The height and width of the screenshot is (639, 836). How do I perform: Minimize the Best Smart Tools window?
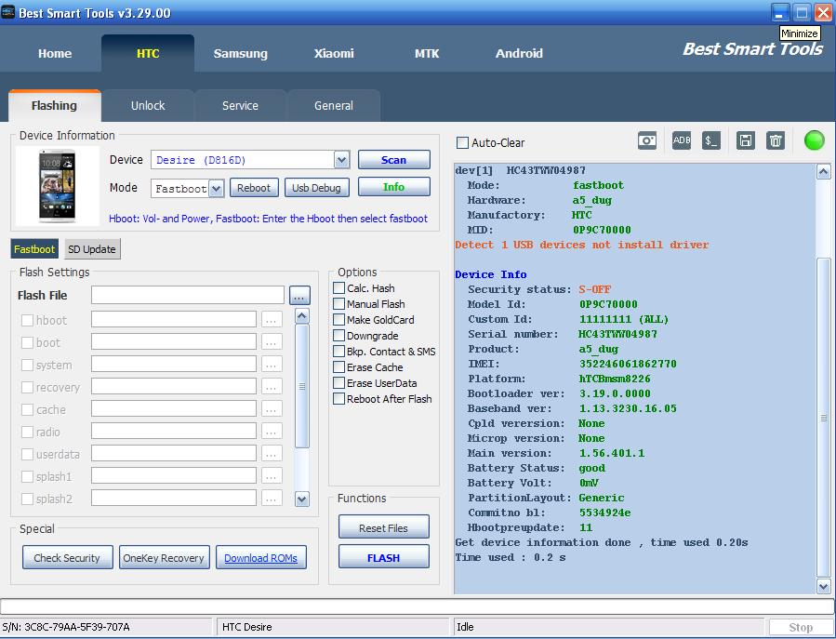click(x=780, y=13)
